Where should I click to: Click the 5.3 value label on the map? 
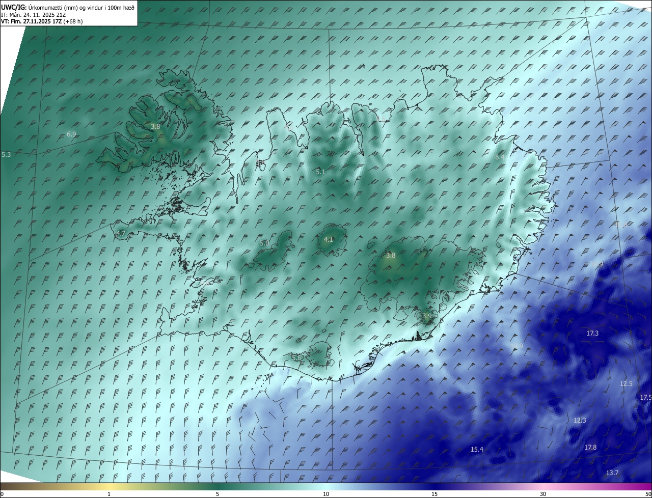6,154
